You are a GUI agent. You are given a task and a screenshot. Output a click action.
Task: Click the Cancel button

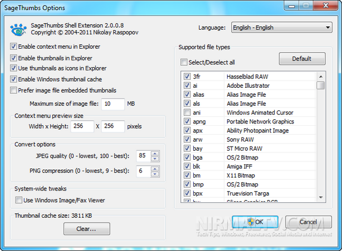tap(308, 222)
